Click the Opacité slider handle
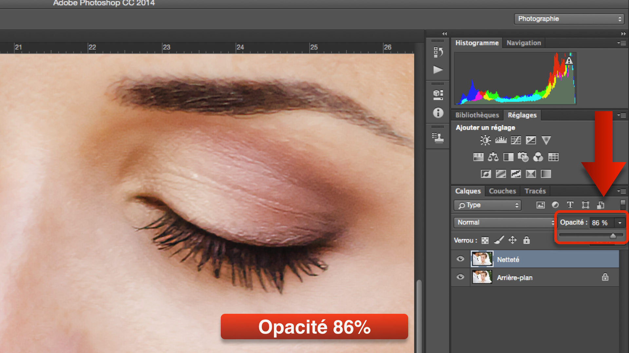 click(x=613, y=236)
